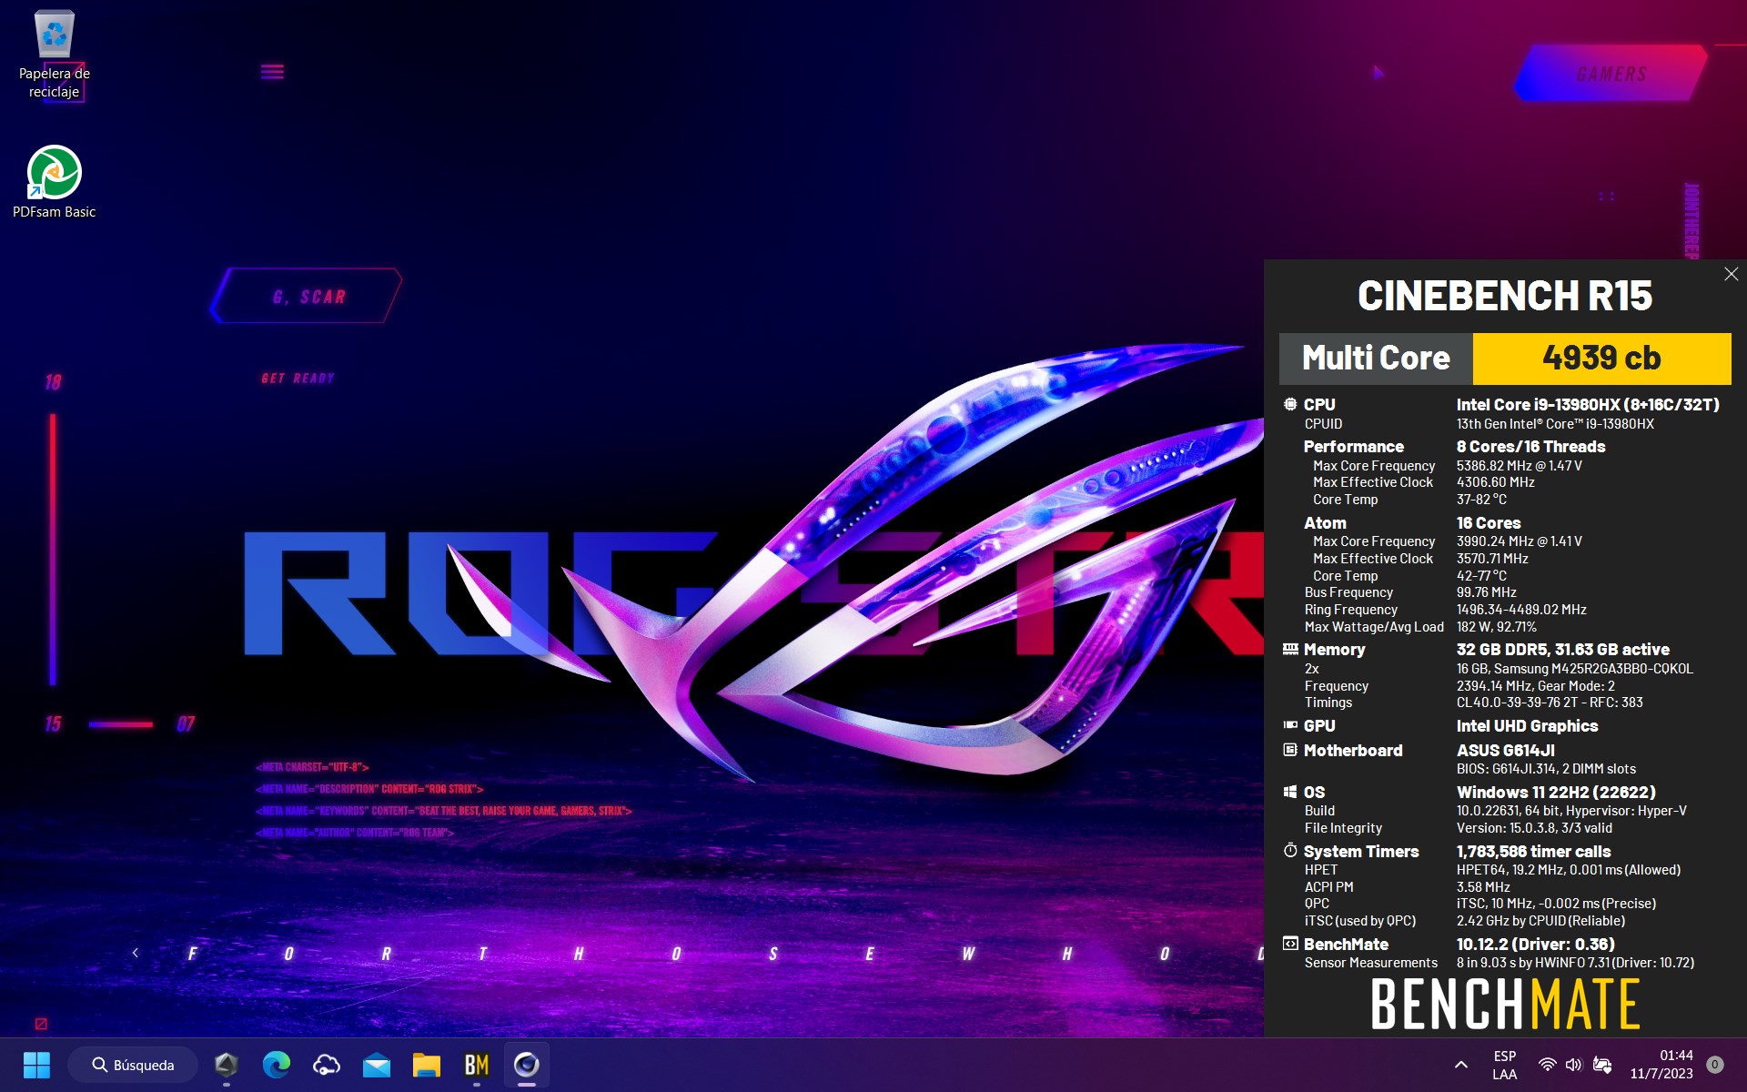
Task: Open File Explorer from the taskbar
Action: point(426,1065)
